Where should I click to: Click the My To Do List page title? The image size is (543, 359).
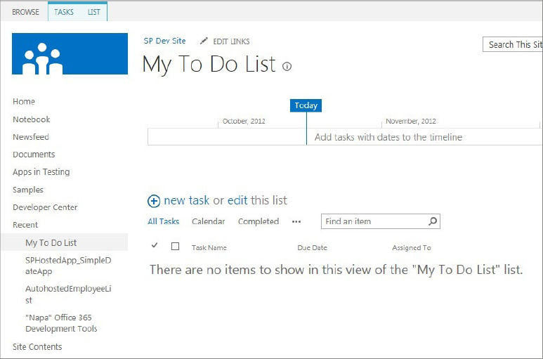pyautogui.click(x=209, y=65)
